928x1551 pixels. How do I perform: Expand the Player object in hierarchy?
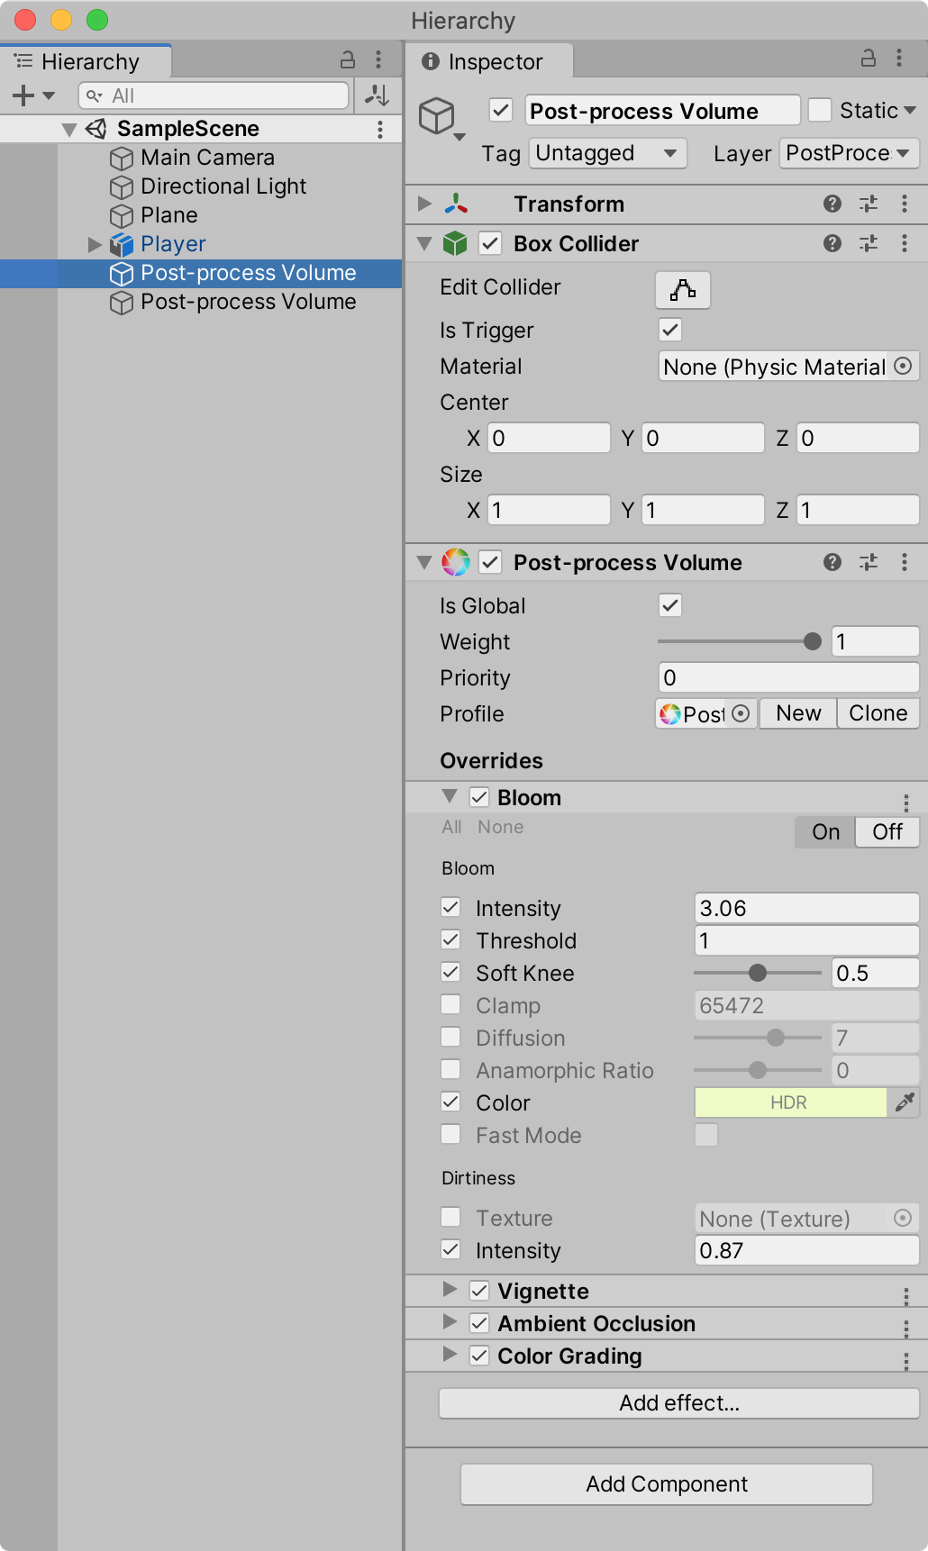(95, 244)
